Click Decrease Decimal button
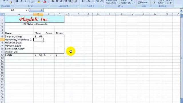The height and width of the screenshot is (103, 183). point(102,1)
